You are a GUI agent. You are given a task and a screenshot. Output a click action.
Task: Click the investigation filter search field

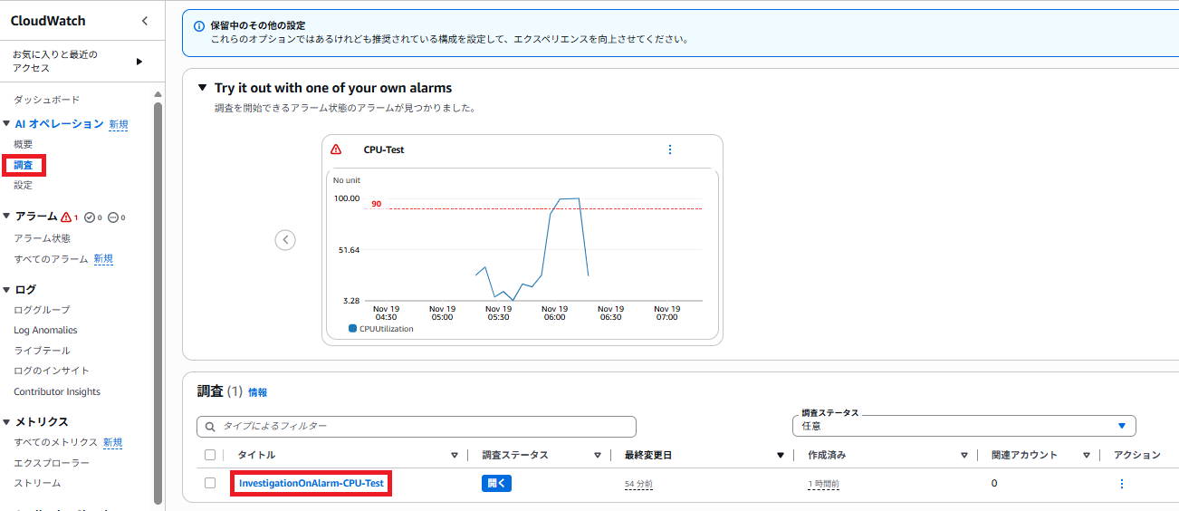[417, 426]
